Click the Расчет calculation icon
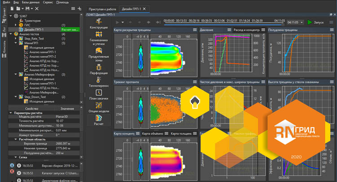 (x=98, y=118)
